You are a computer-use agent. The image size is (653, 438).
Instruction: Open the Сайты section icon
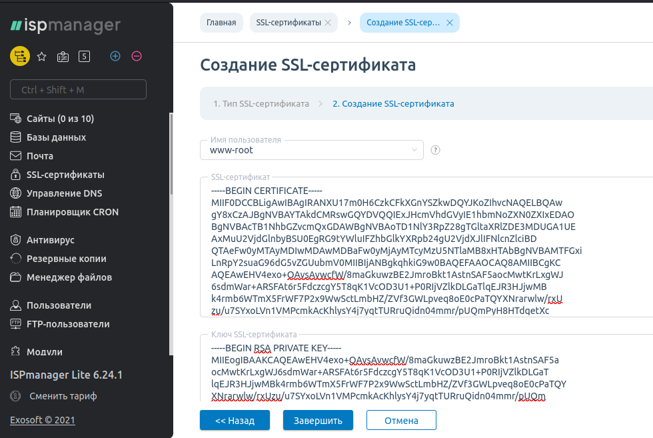click(15, 119)
